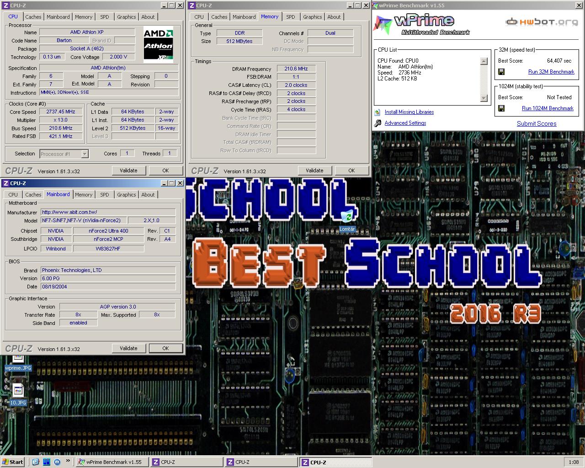This screenshot has width=585, height=468.
Task: Click OK in the CPU-Z processor window
Action: coord(165,170)
